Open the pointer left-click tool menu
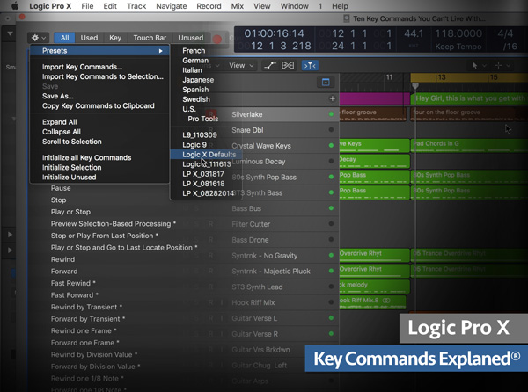This screenshot has height=392, width=528. pyautogui.click(x=478, y=66)
